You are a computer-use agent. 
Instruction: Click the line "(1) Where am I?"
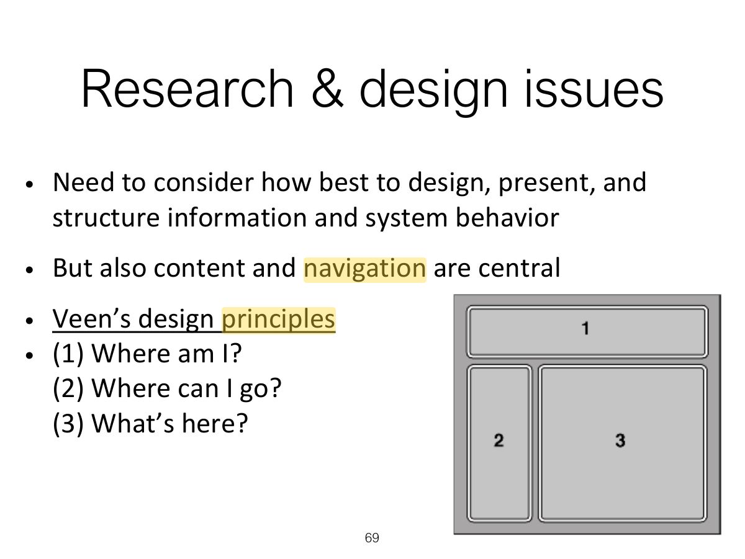pos(147,354)
